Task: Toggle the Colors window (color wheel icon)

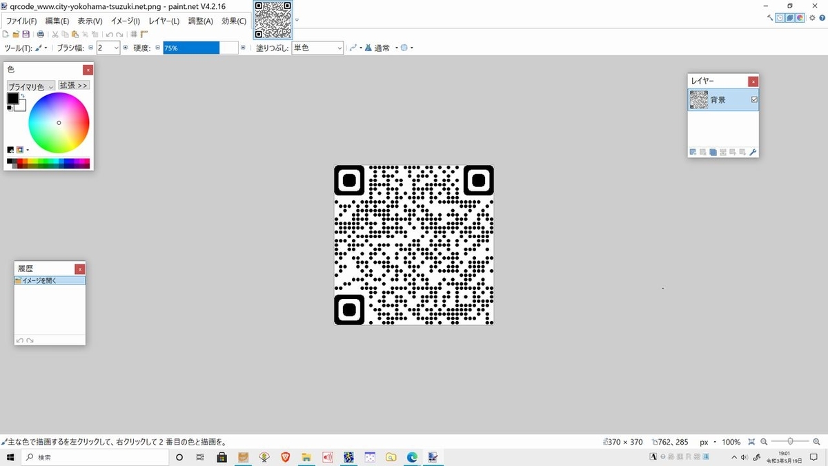Action: tap(799, 17)
